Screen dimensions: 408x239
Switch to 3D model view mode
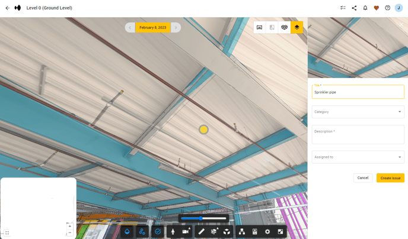tap(285, 27)
